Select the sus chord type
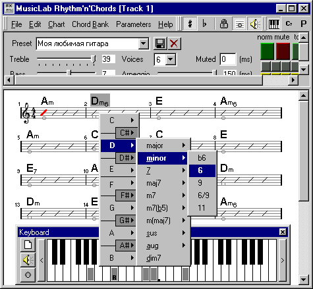 [163, 233]
